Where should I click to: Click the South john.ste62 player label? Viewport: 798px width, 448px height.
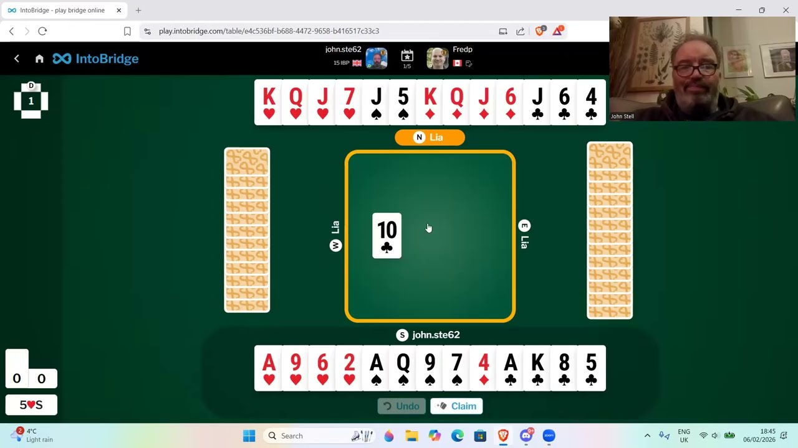428,335
